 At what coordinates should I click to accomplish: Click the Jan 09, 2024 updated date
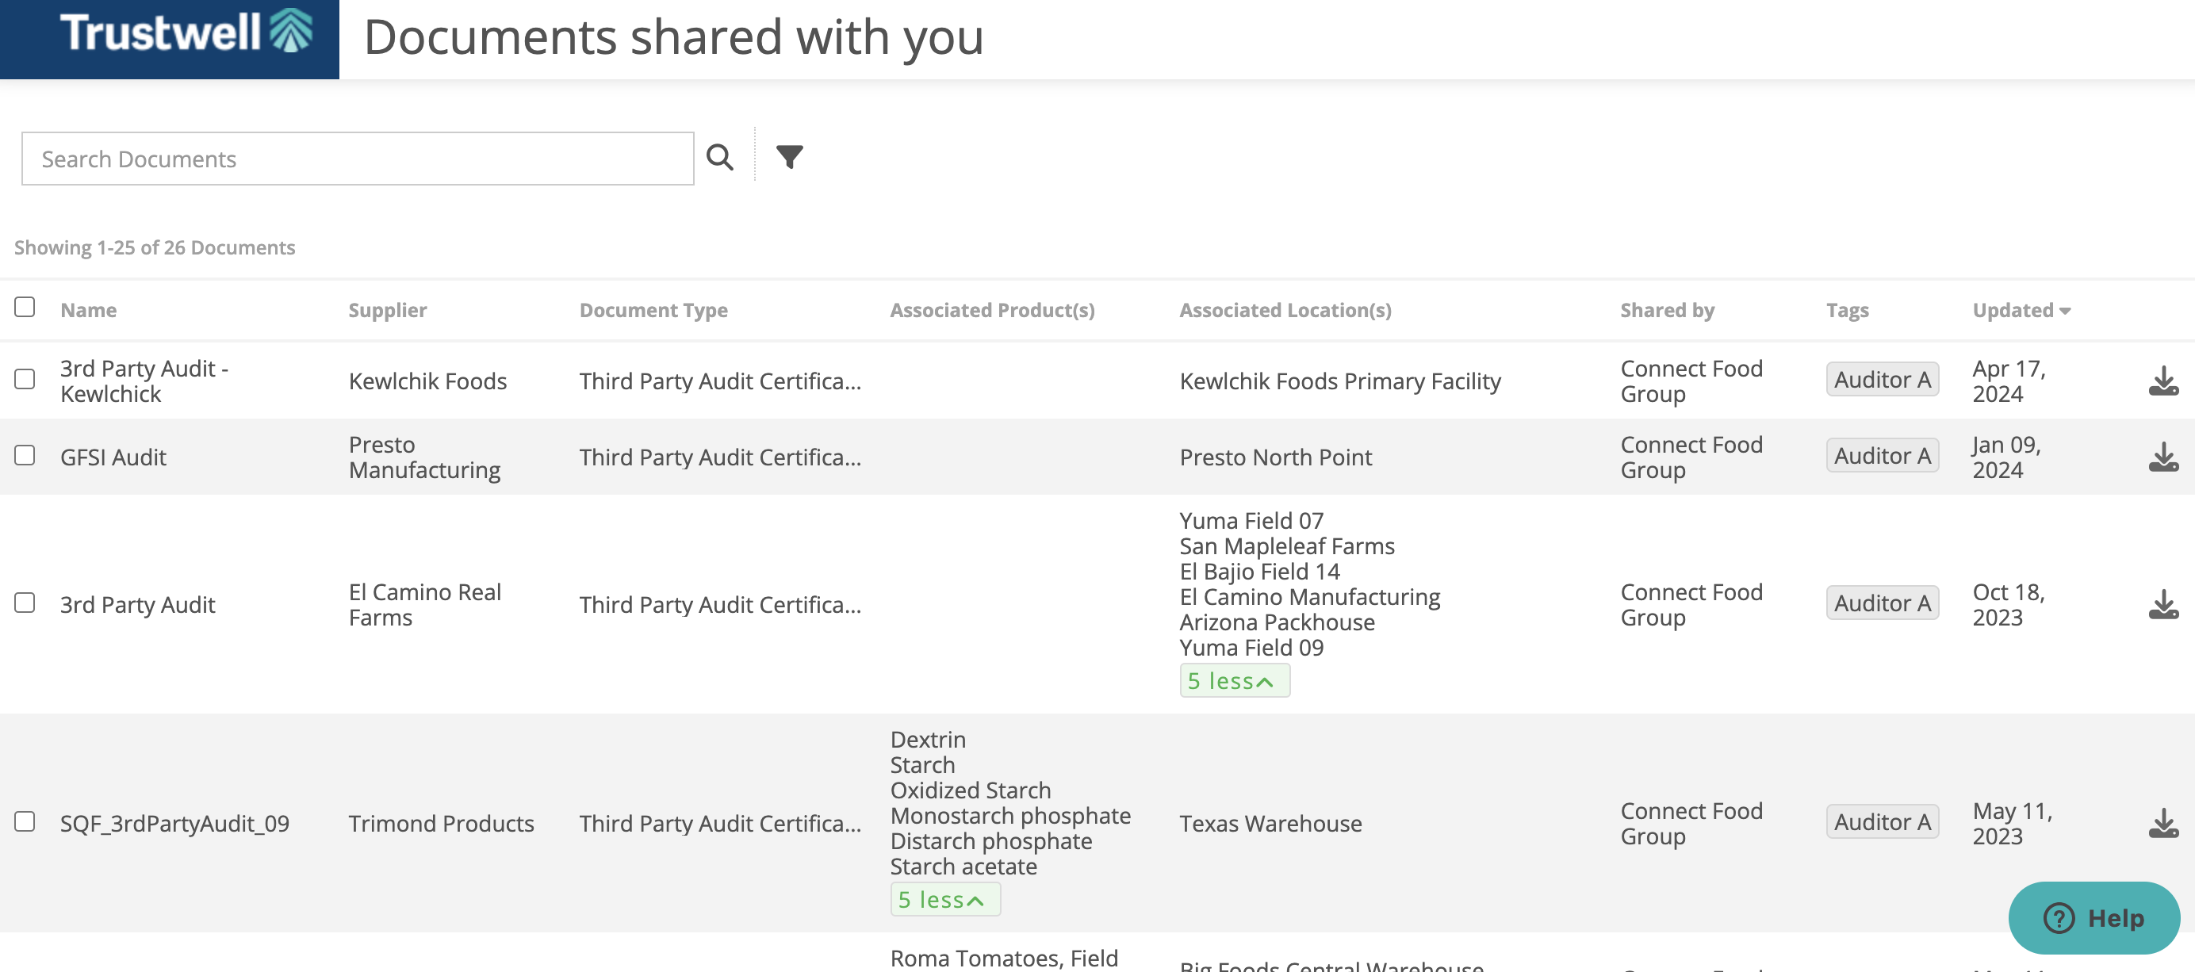2007,457
